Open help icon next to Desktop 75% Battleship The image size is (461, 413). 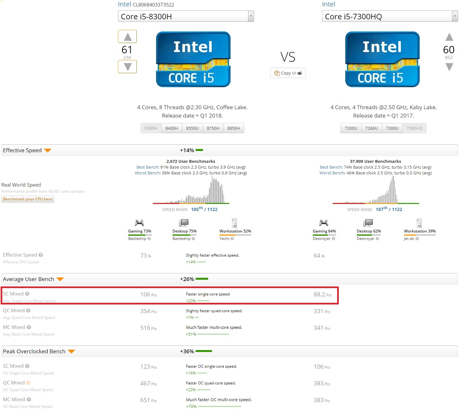193,239
